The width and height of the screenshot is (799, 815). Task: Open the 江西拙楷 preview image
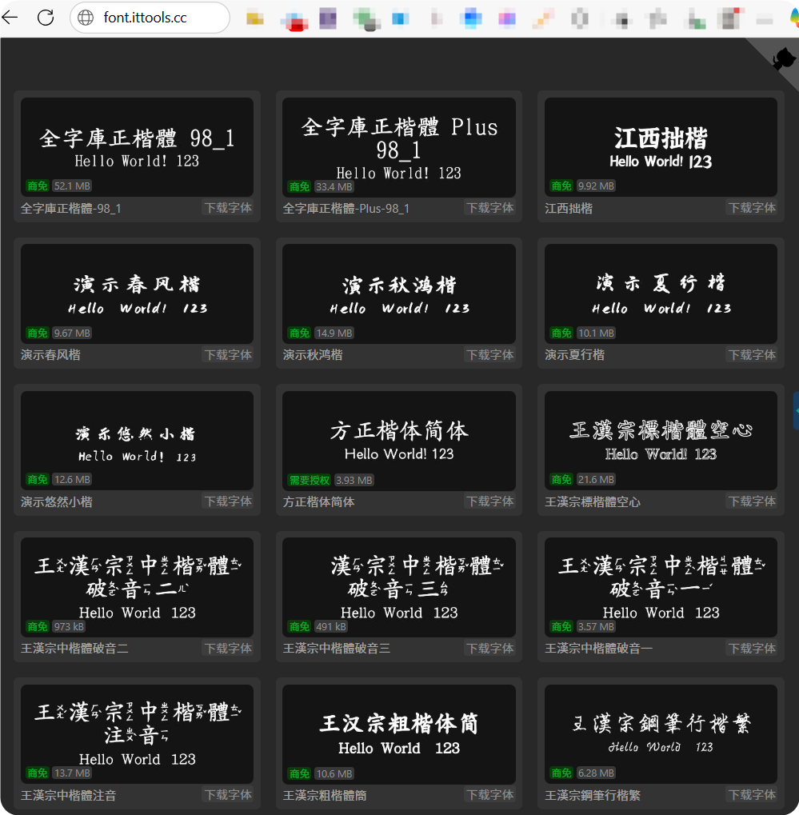661,147
